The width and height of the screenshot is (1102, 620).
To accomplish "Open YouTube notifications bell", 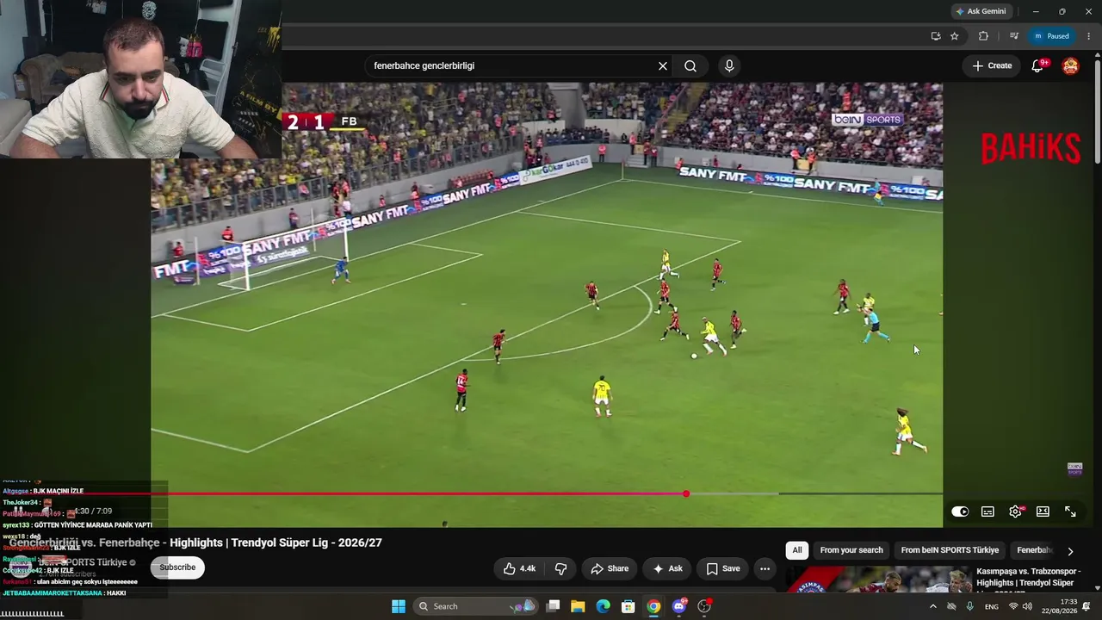I will 1037,65.
